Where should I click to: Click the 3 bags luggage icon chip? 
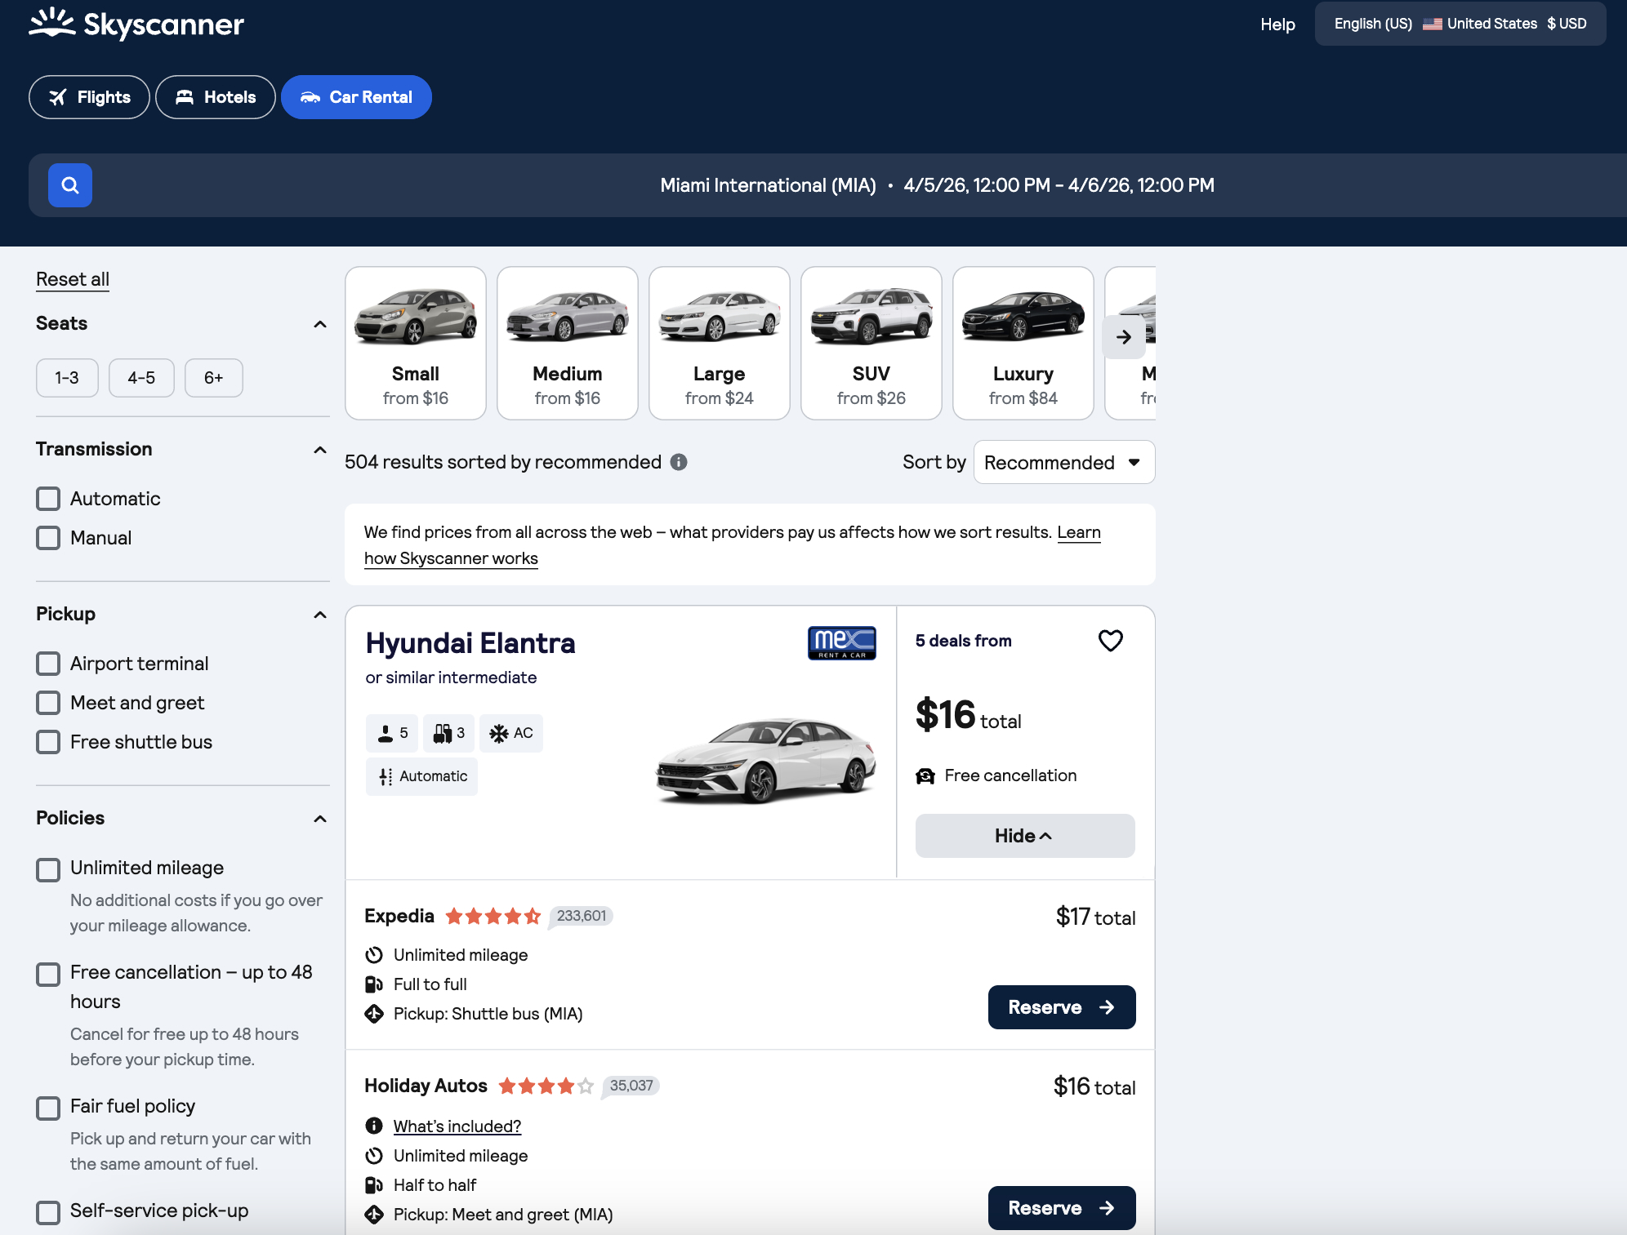448,733
